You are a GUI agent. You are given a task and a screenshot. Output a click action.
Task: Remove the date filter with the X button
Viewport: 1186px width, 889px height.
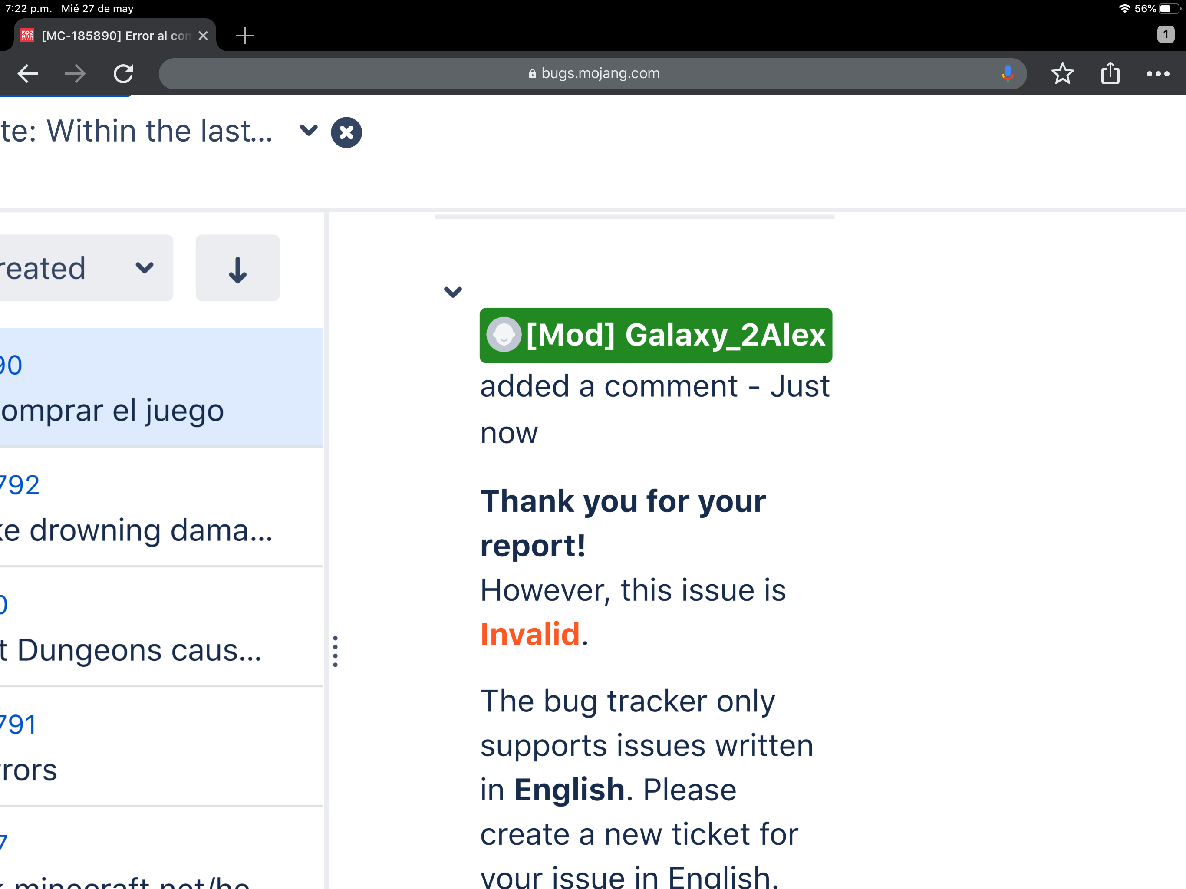tap(346, 132)
